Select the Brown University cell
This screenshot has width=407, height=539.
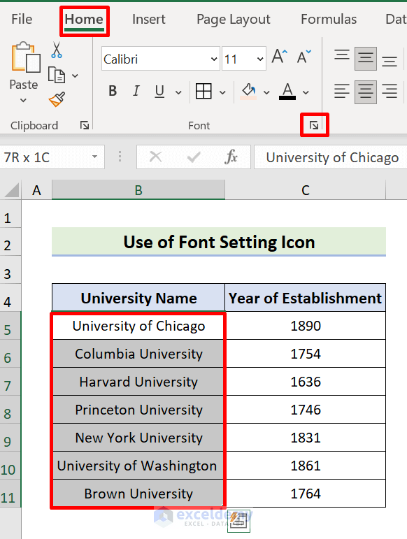click(x=138, y=494)
